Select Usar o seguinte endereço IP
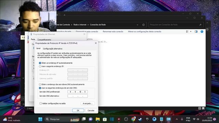 [40, 66]
